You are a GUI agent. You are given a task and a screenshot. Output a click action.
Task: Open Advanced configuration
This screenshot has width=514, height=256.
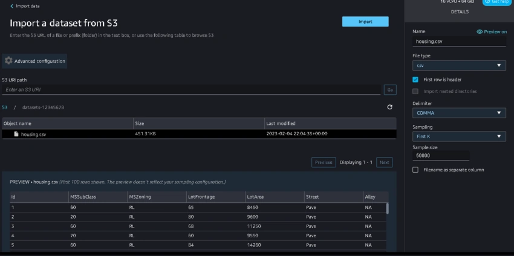pos(34,61)
